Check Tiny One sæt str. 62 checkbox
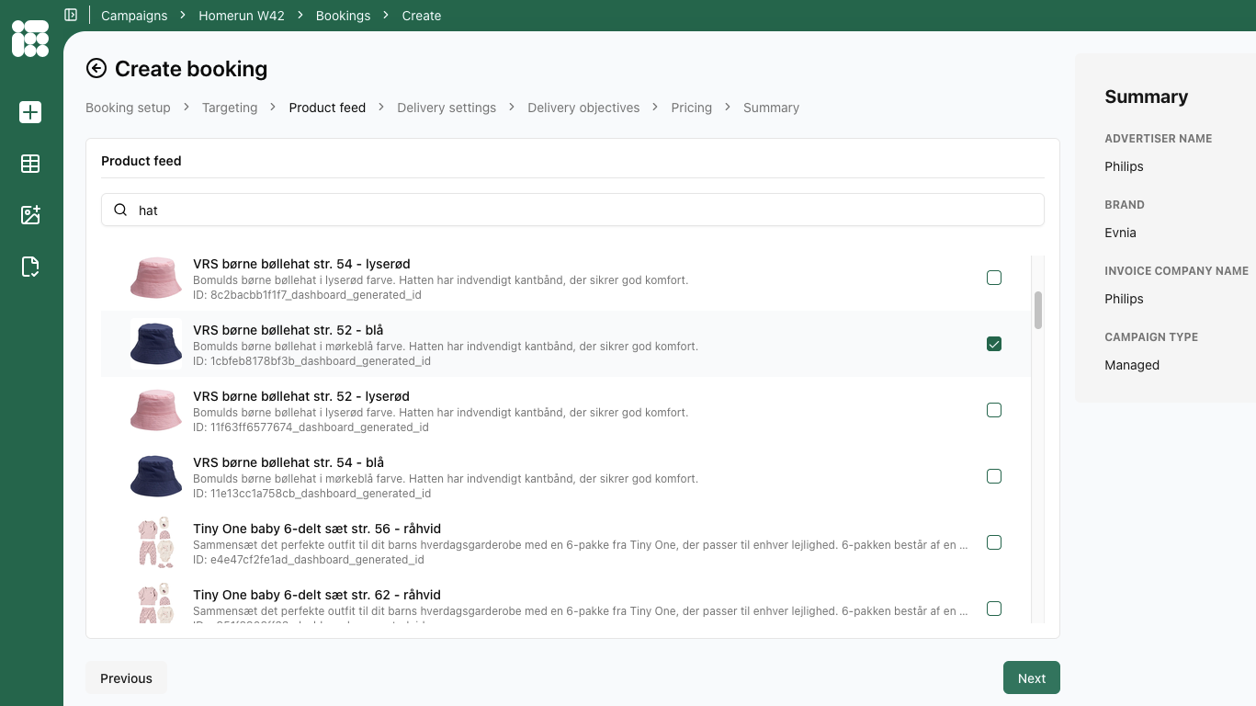 click(x=994, y=609)
